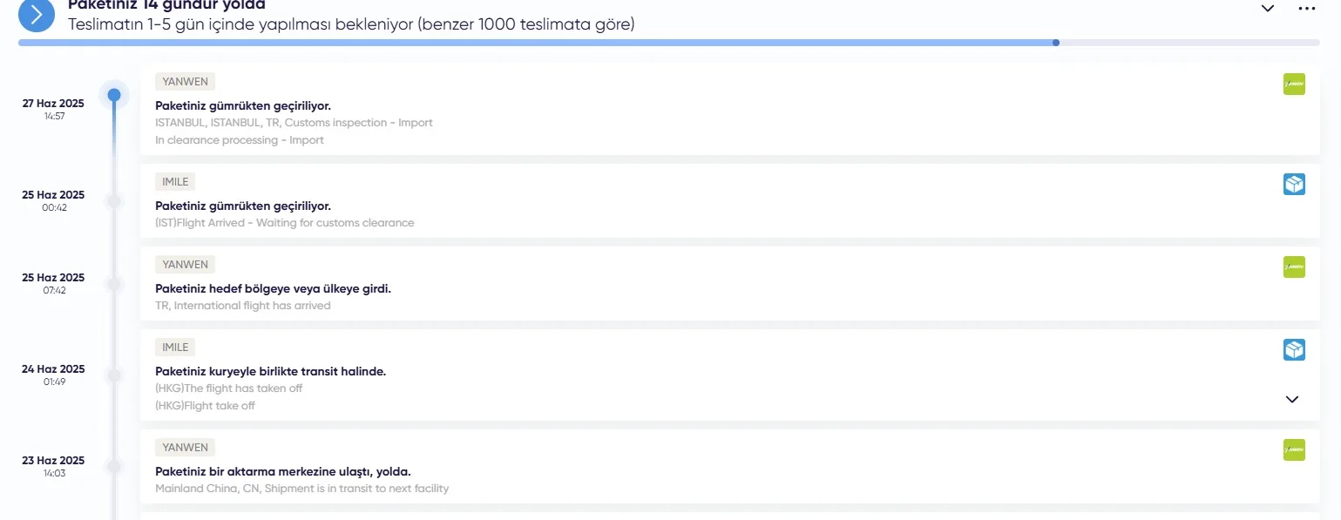Click the delivery progress bar handle

1056,43
